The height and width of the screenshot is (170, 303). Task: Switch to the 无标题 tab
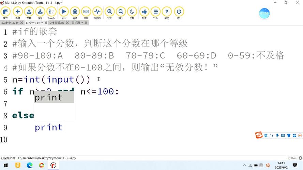click(77, 23)
